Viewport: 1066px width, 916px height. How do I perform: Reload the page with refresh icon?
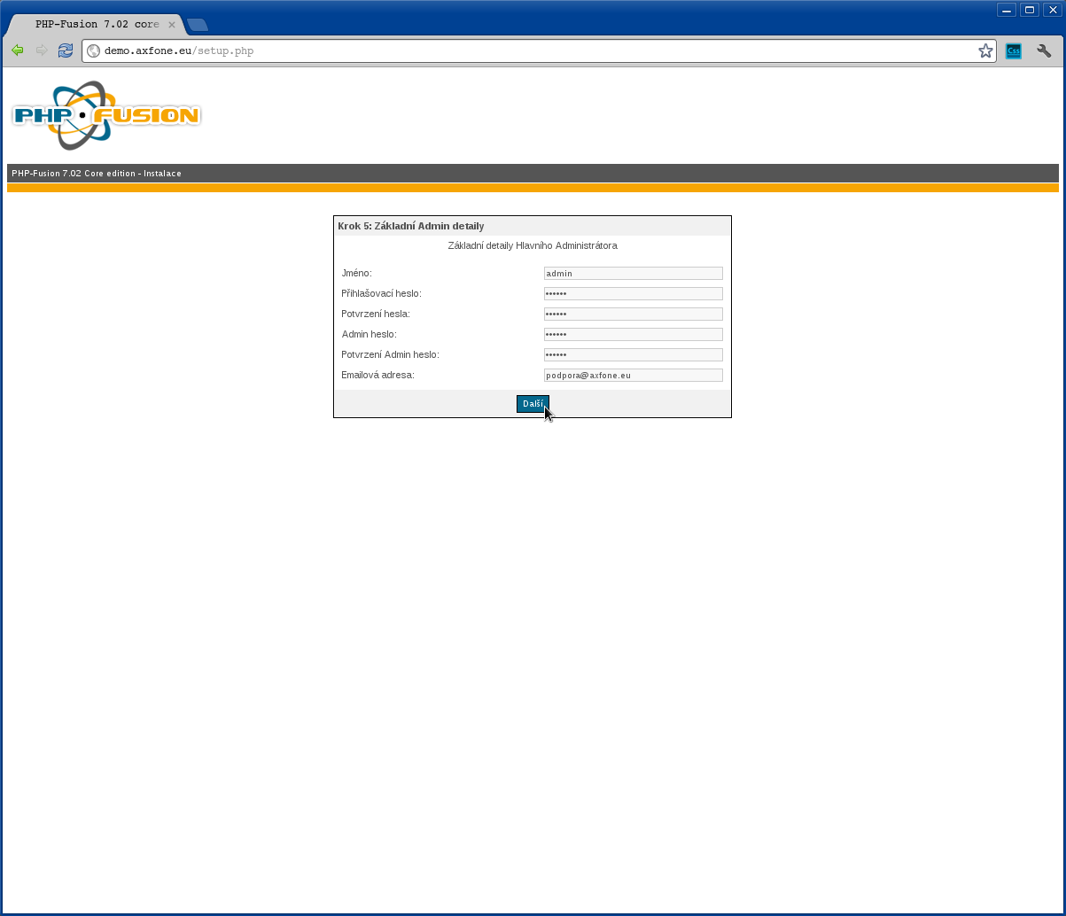tap(66, 50)
